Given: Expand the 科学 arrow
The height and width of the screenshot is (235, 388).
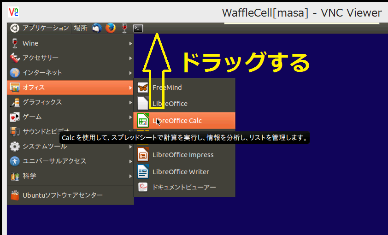Looking at the screenshot, I should [130, 176].
